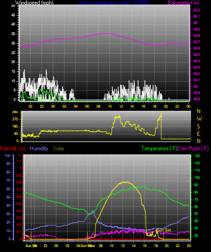
Task: Click rainfall axis value 0.1
Action: pos(19,232)
